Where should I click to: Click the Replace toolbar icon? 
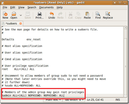coord(108,14)
